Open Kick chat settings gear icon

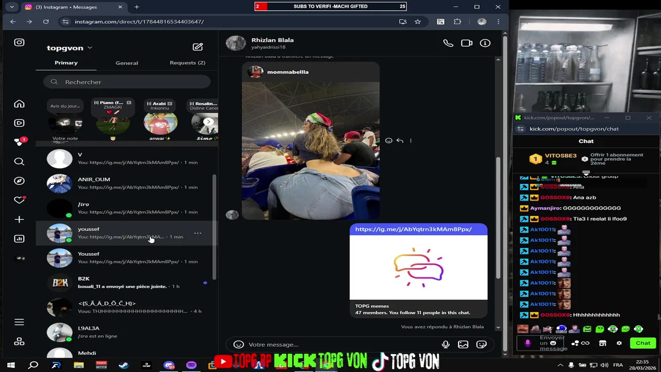click(619, 343)
